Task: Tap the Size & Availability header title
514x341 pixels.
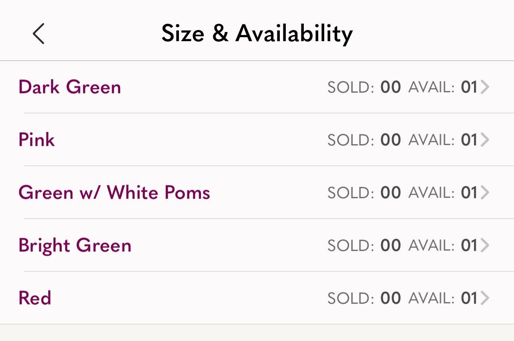Action: pos(257,34)
